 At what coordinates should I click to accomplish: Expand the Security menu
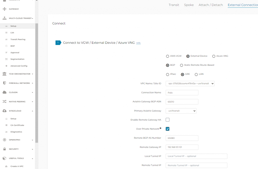pos(33,149)
